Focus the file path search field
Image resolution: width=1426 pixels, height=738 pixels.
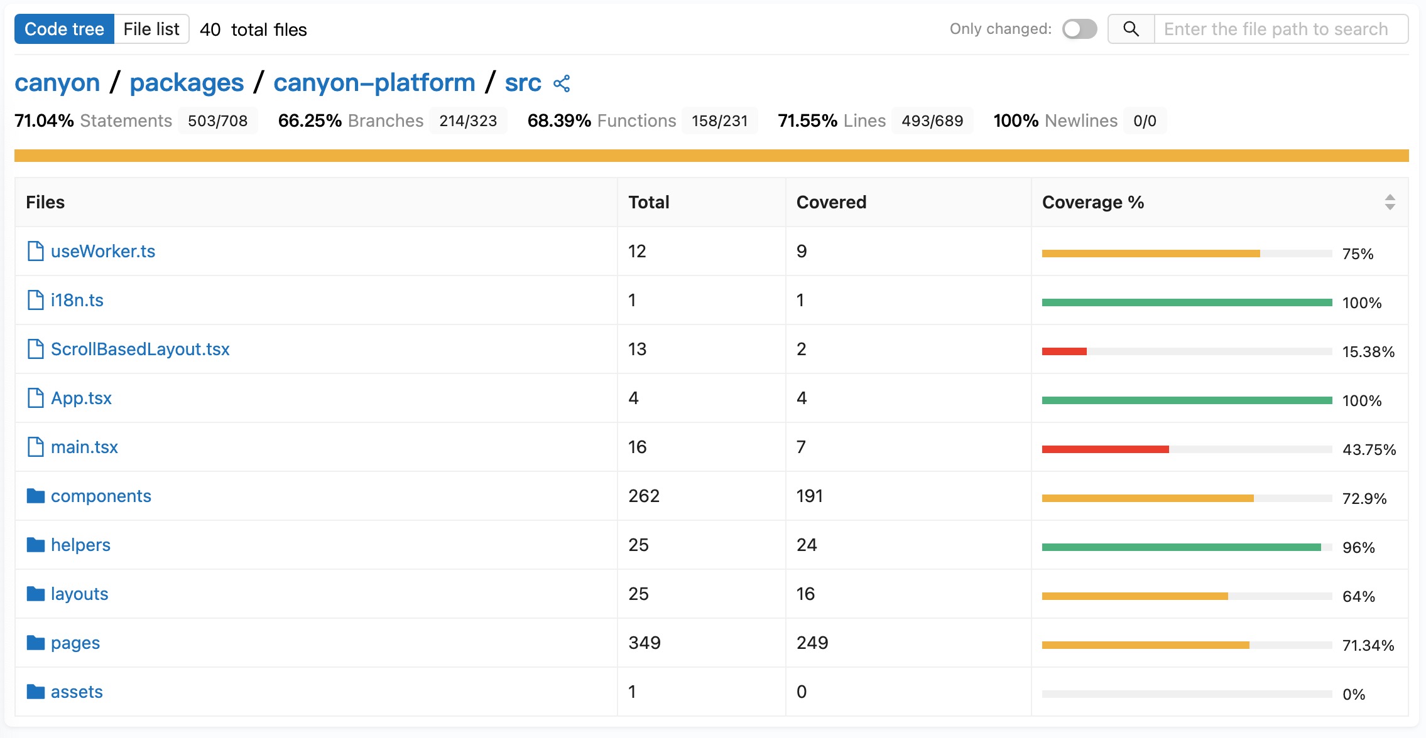coord(1280,29)
